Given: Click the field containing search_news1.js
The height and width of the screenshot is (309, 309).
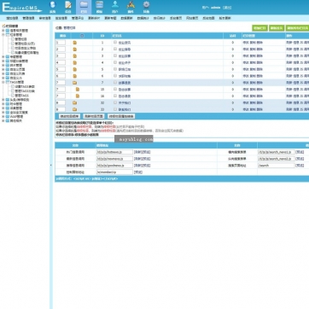Looking at the screenshot, I should (x=277, y=152).
